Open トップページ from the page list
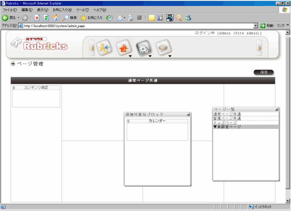Image resolution: width=291 pixels, height=211 pixels. pyautogui.click(x=225, y=122)
